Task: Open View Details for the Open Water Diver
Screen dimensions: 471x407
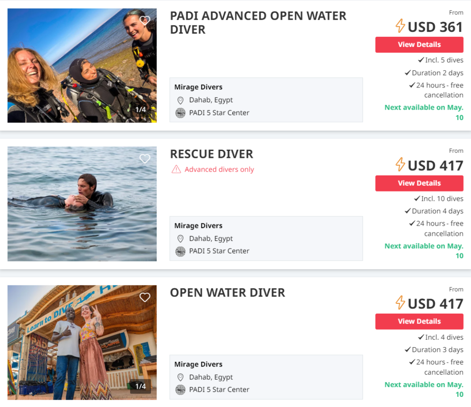Action: pos(419,321)
